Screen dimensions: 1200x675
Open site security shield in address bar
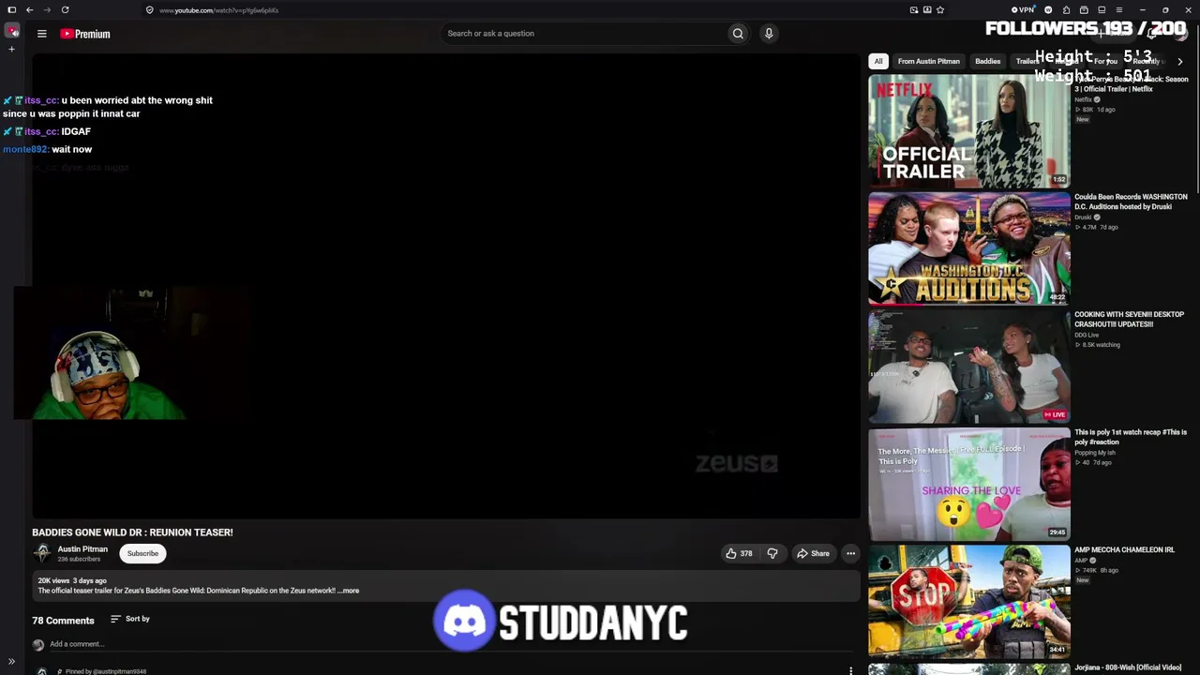tap(150, 10)
